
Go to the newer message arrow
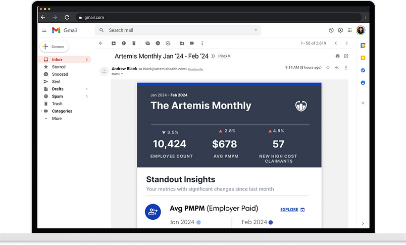(336, 43)
